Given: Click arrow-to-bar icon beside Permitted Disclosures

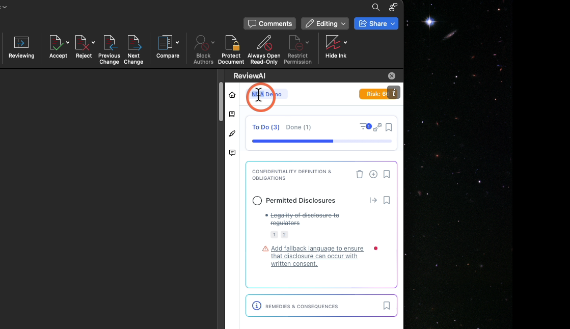Looking at the screenshot, I should pyautogui.click(x=373, y=200).
